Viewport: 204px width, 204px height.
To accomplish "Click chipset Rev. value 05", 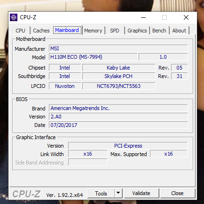I will click(180, 68).
